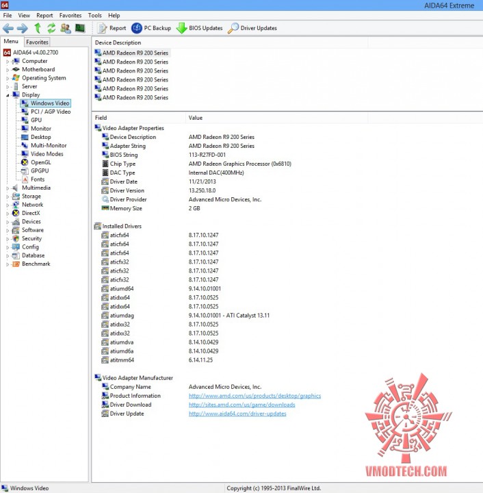The width and height of the screenshot is (483, 493).
Task: Select the first AMD Radeon R9 200 Series device
Action: coord(131,53)
